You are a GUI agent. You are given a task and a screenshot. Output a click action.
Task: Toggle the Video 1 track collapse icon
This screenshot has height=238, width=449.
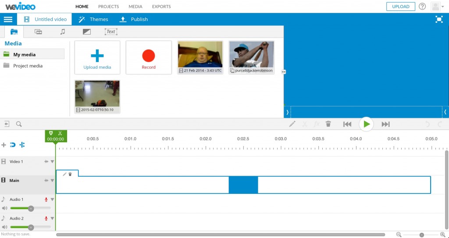(x=46, y=161)
